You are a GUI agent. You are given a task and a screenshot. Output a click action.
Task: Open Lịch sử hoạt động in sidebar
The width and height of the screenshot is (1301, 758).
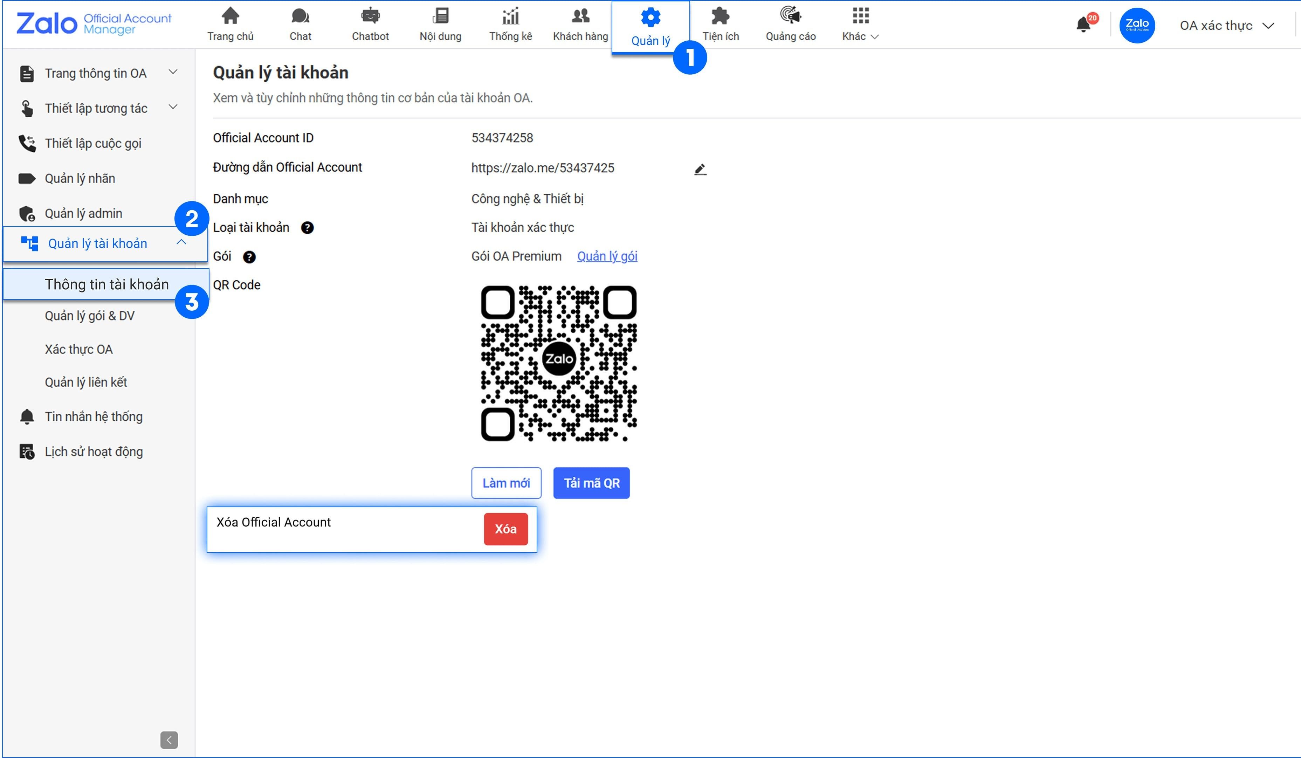coord(94,452)
